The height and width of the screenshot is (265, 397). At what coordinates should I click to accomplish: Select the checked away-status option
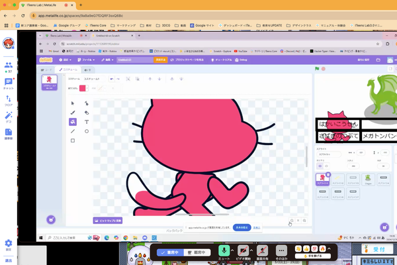[x=171, y=252]
